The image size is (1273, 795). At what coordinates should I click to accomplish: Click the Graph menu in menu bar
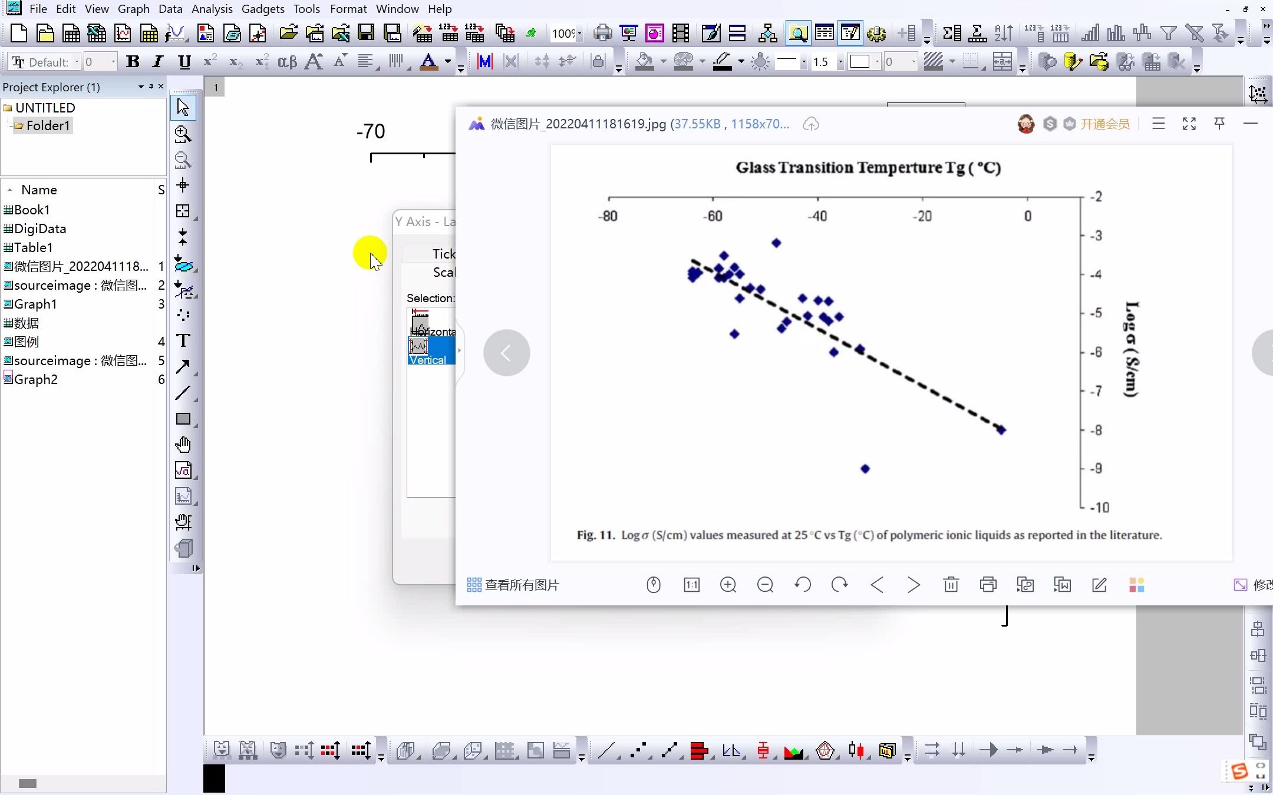[x=133, y=9]
